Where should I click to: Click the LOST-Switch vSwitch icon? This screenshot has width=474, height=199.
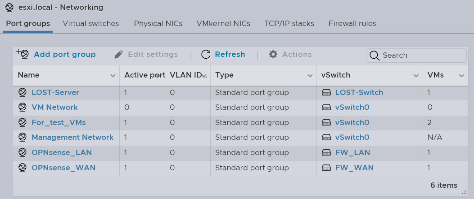(326, 93)
